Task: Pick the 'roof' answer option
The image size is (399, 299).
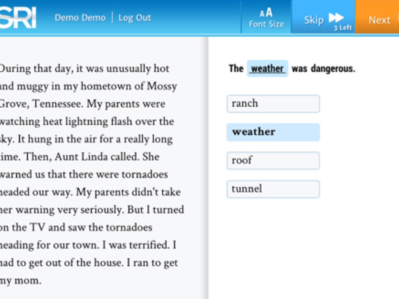Action: click(273, 160)
